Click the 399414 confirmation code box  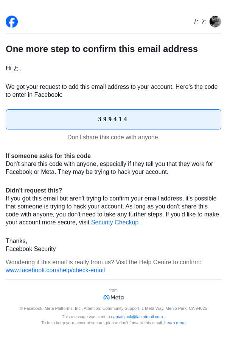click(x=113, y=119)
